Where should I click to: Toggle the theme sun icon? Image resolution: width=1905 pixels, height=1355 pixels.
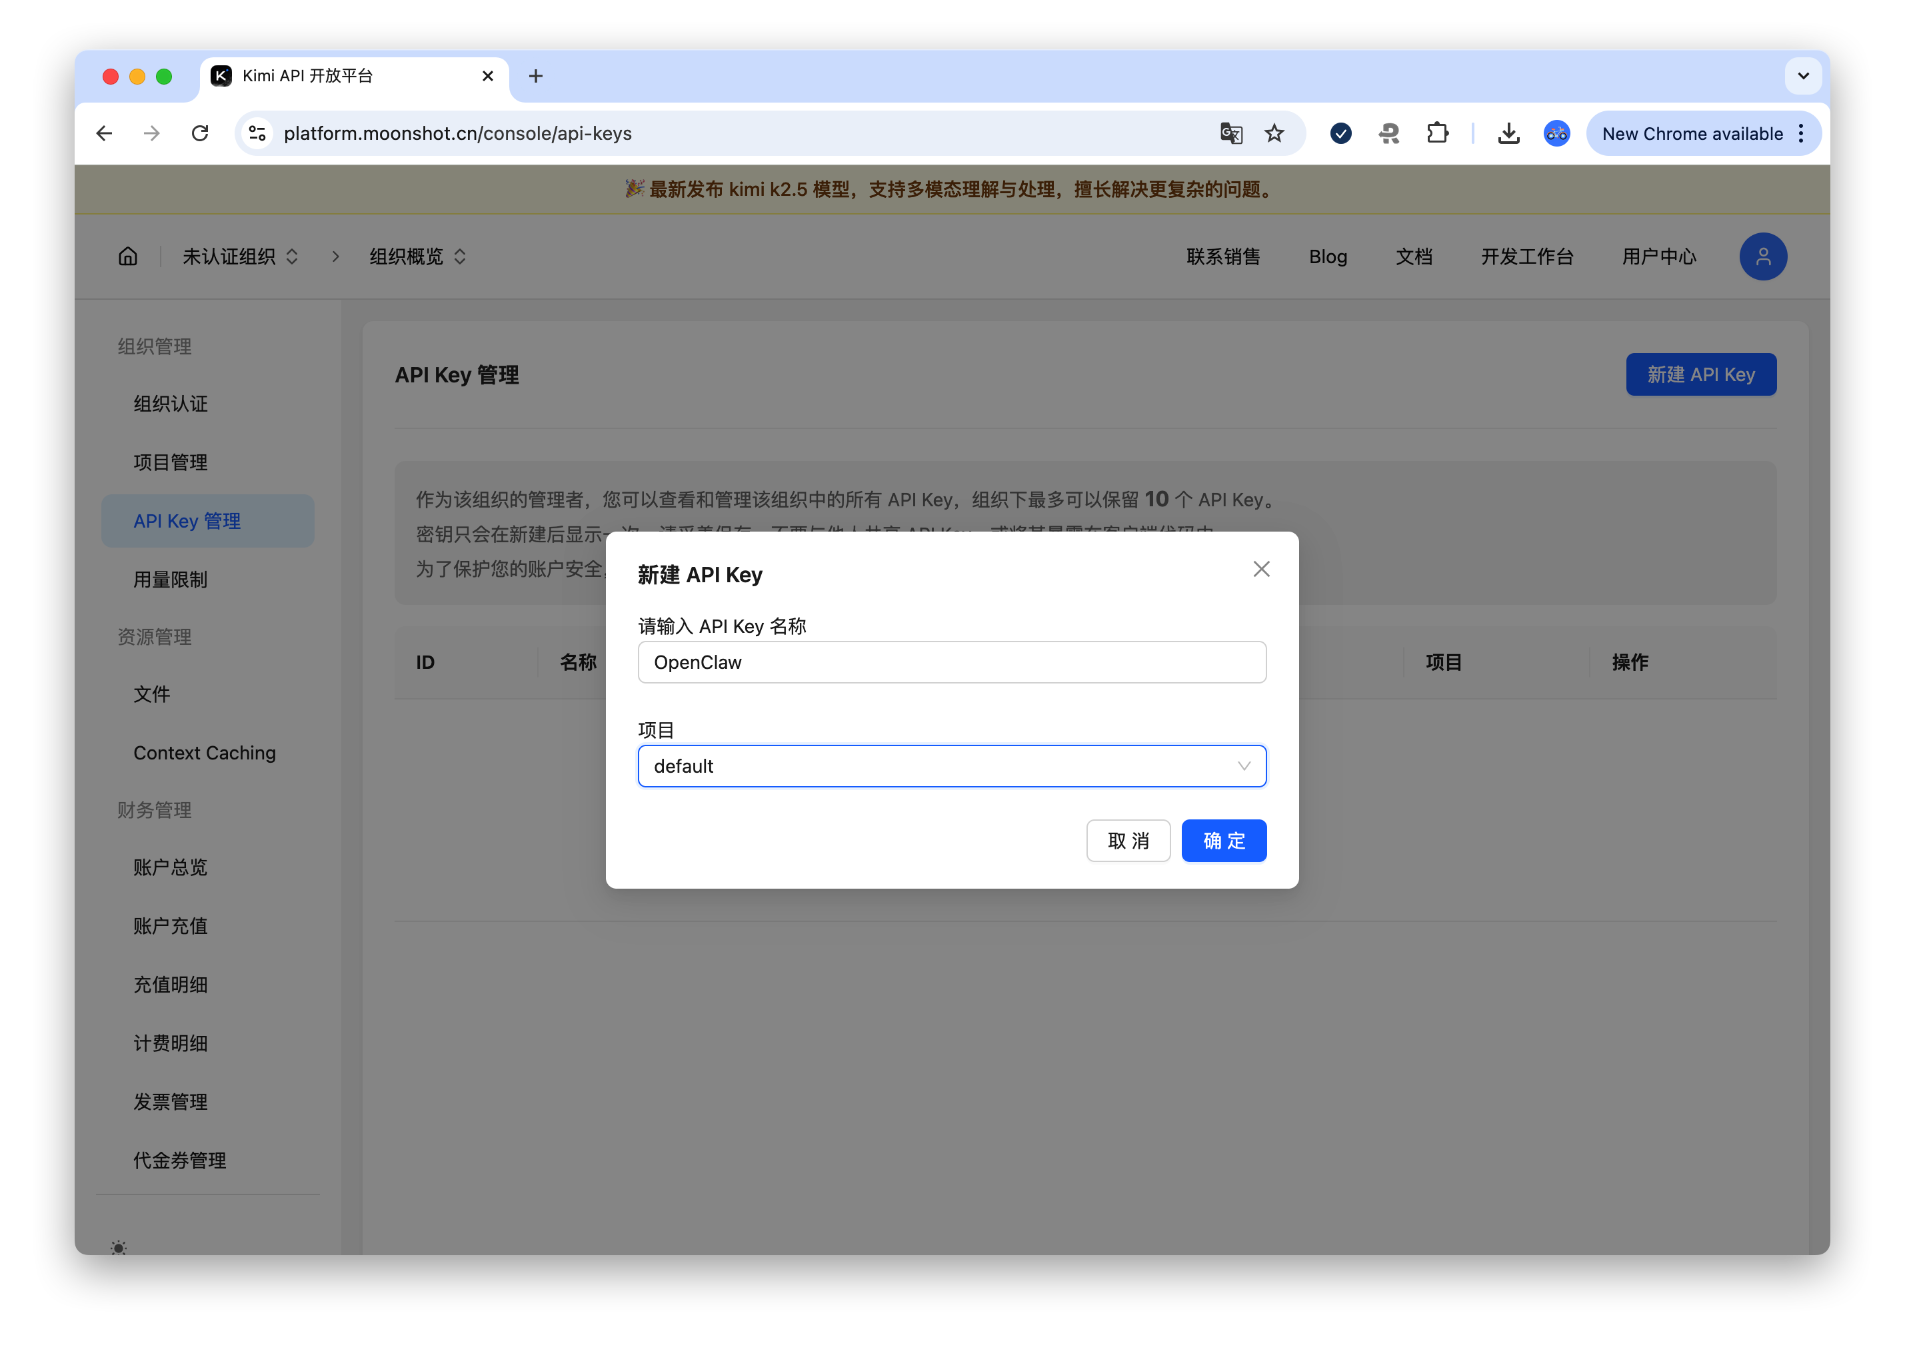[x=119, y=1247]
